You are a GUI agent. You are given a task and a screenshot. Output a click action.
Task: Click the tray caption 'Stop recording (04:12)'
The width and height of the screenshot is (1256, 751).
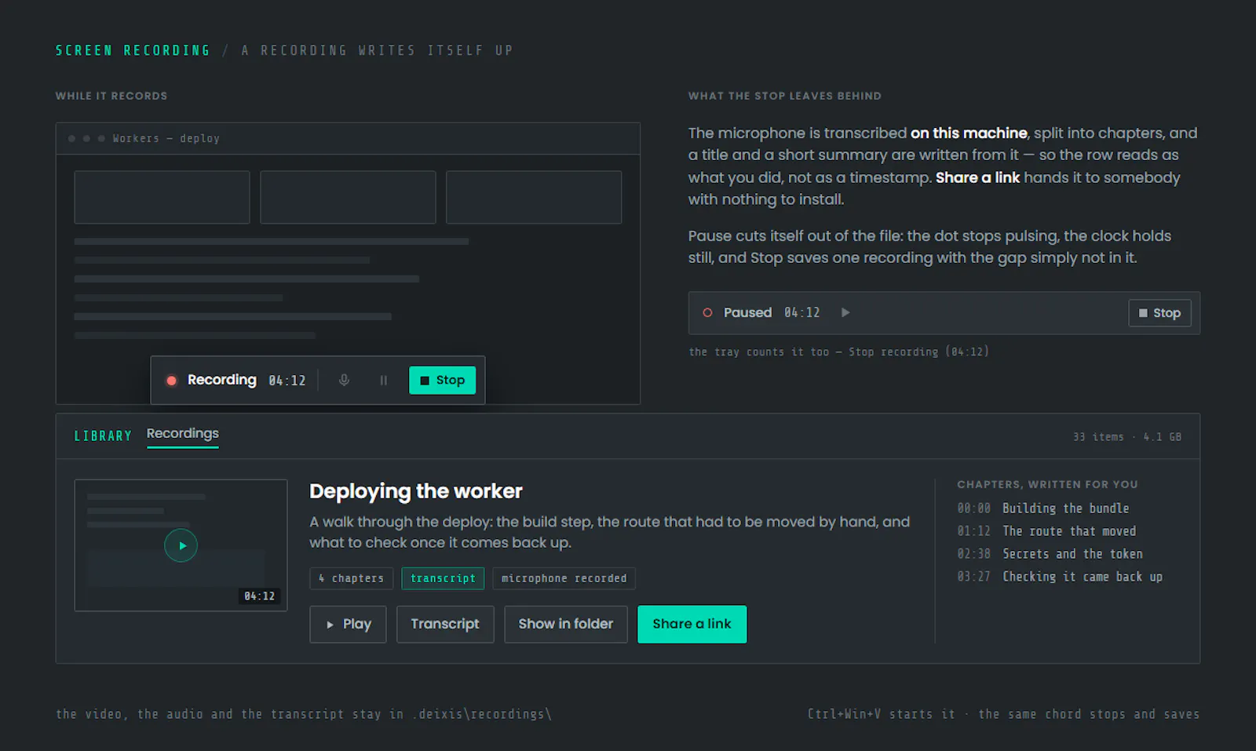(918, 352)
